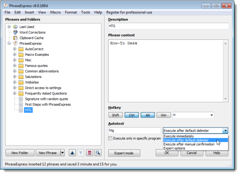Click the greyed move-down arrow button
This screenshot has height=175, width=240.
(80, 153)
